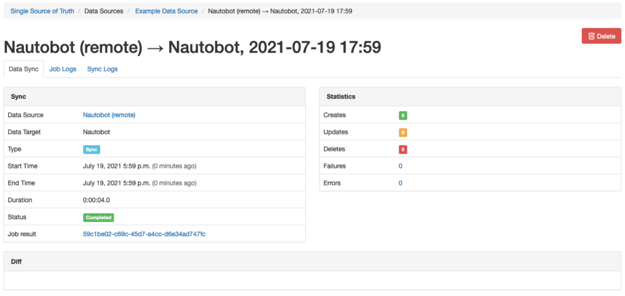The width and height of the screenshot is (625, 296).
Task: View the Failures count link
Action: [400, 166]
